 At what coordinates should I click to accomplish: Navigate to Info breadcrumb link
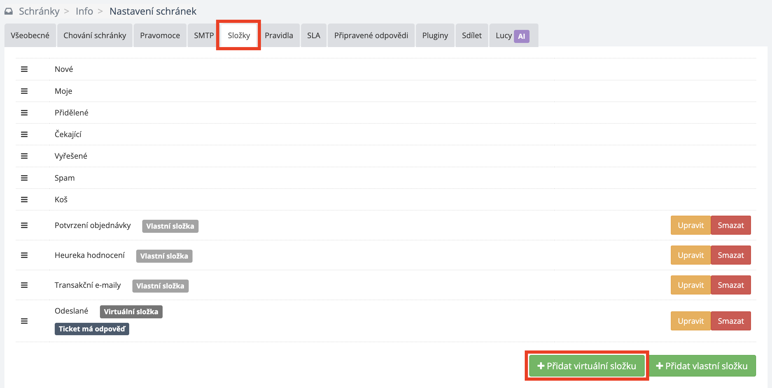pos(84,11)
